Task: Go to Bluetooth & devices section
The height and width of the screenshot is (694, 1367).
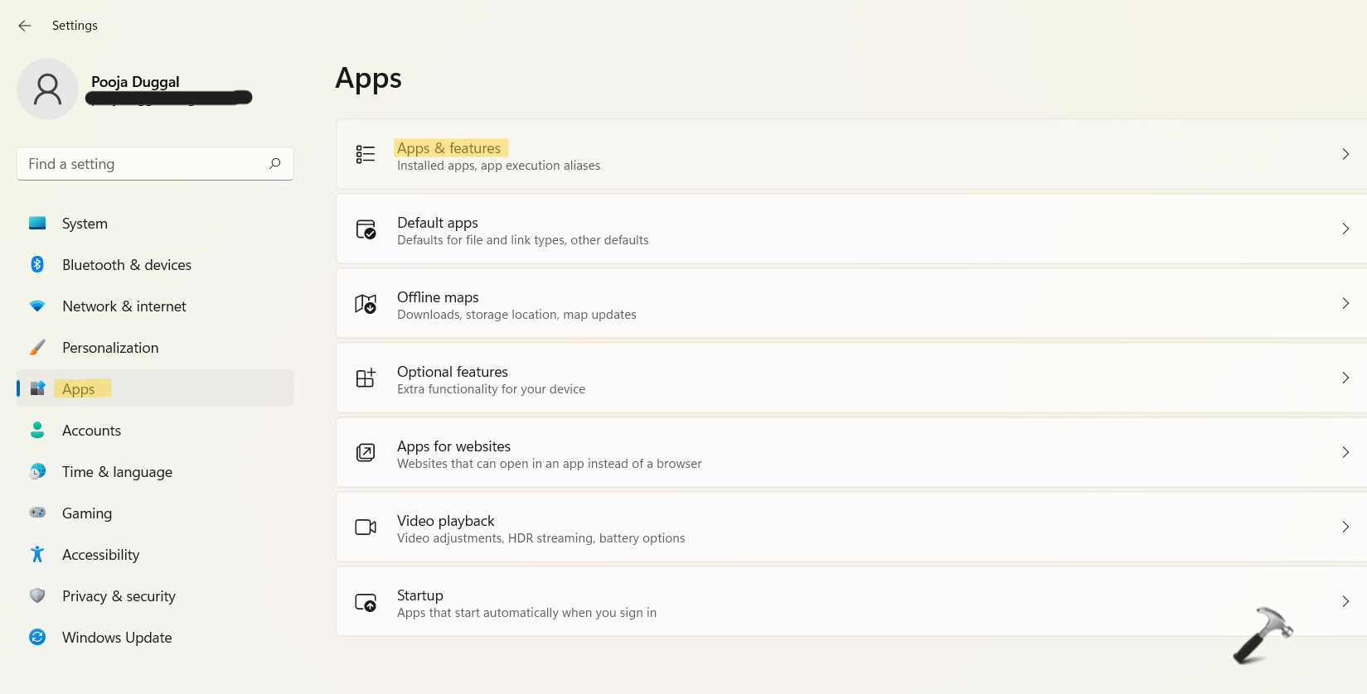Action: (x=126, y=265)
